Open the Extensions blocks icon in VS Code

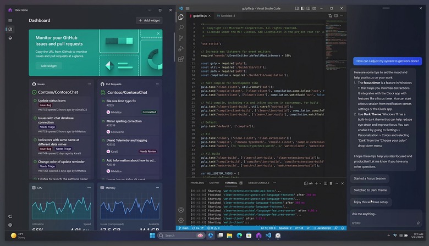tap(181, 59)
